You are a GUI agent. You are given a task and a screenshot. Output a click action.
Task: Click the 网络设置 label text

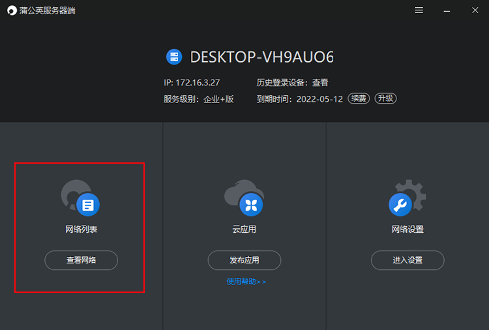point(407,230)
